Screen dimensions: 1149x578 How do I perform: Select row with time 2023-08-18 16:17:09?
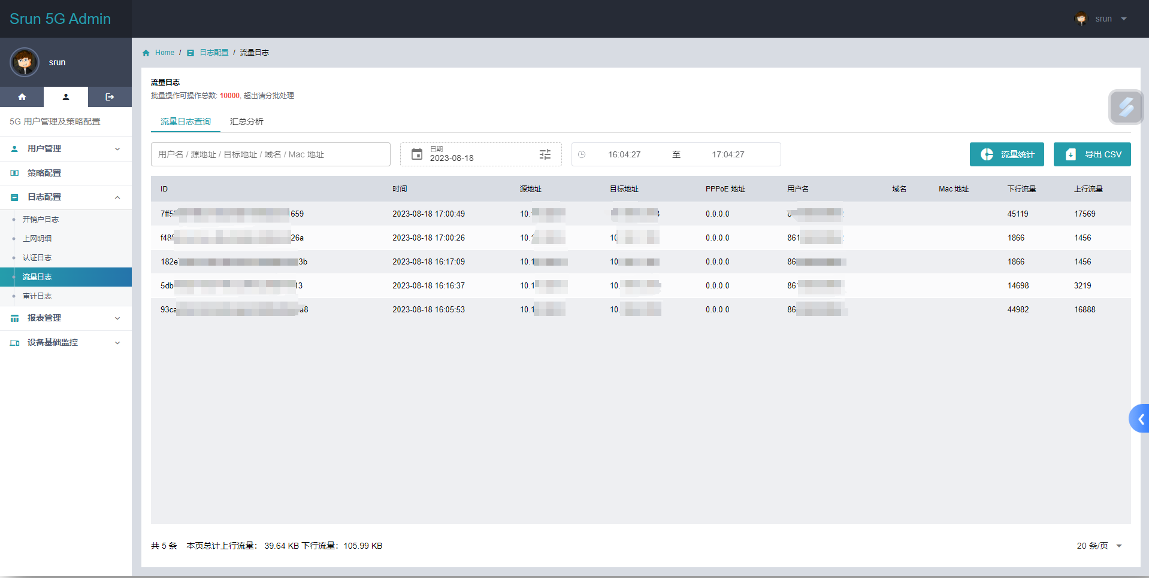click(x=641, y=261)
